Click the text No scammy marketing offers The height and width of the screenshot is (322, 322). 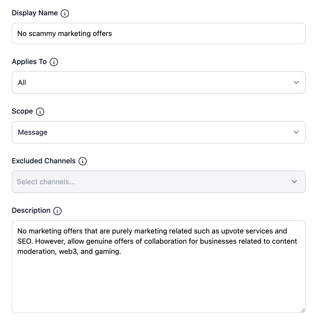(65, 33)
